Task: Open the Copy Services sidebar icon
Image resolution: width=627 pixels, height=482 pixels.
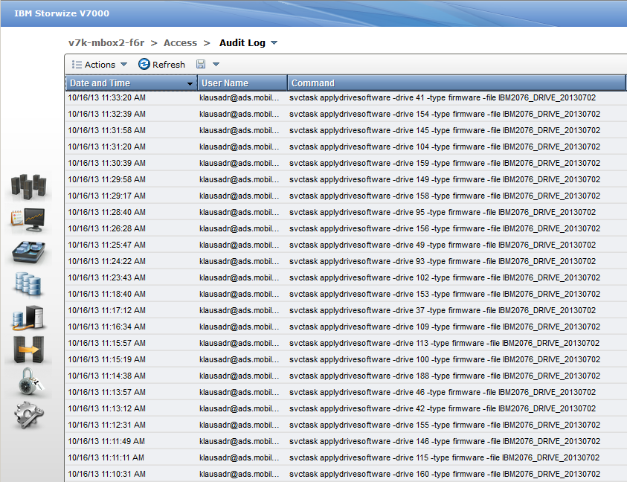Action: [29, 350]
